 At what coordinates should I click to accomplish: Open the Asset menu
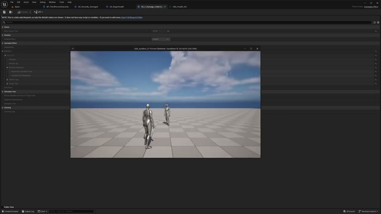pyautogui.click(x=26, y=2)
